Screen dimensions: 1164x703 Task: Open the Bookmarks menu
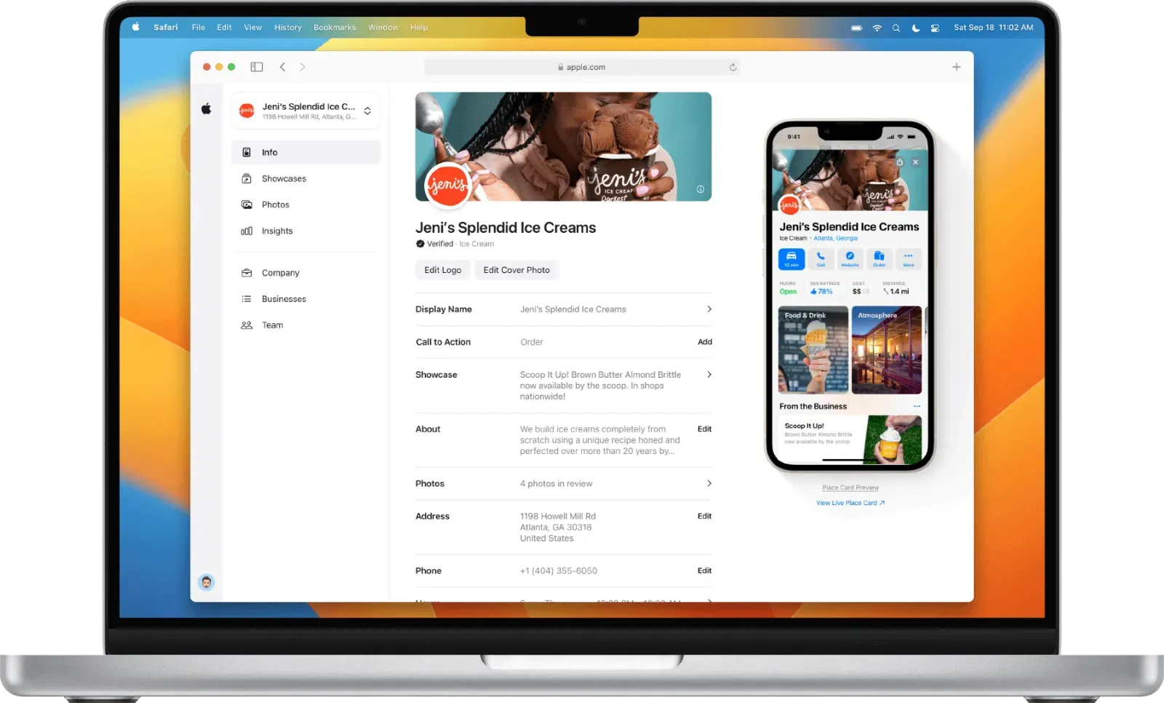[x=335, y=27]
